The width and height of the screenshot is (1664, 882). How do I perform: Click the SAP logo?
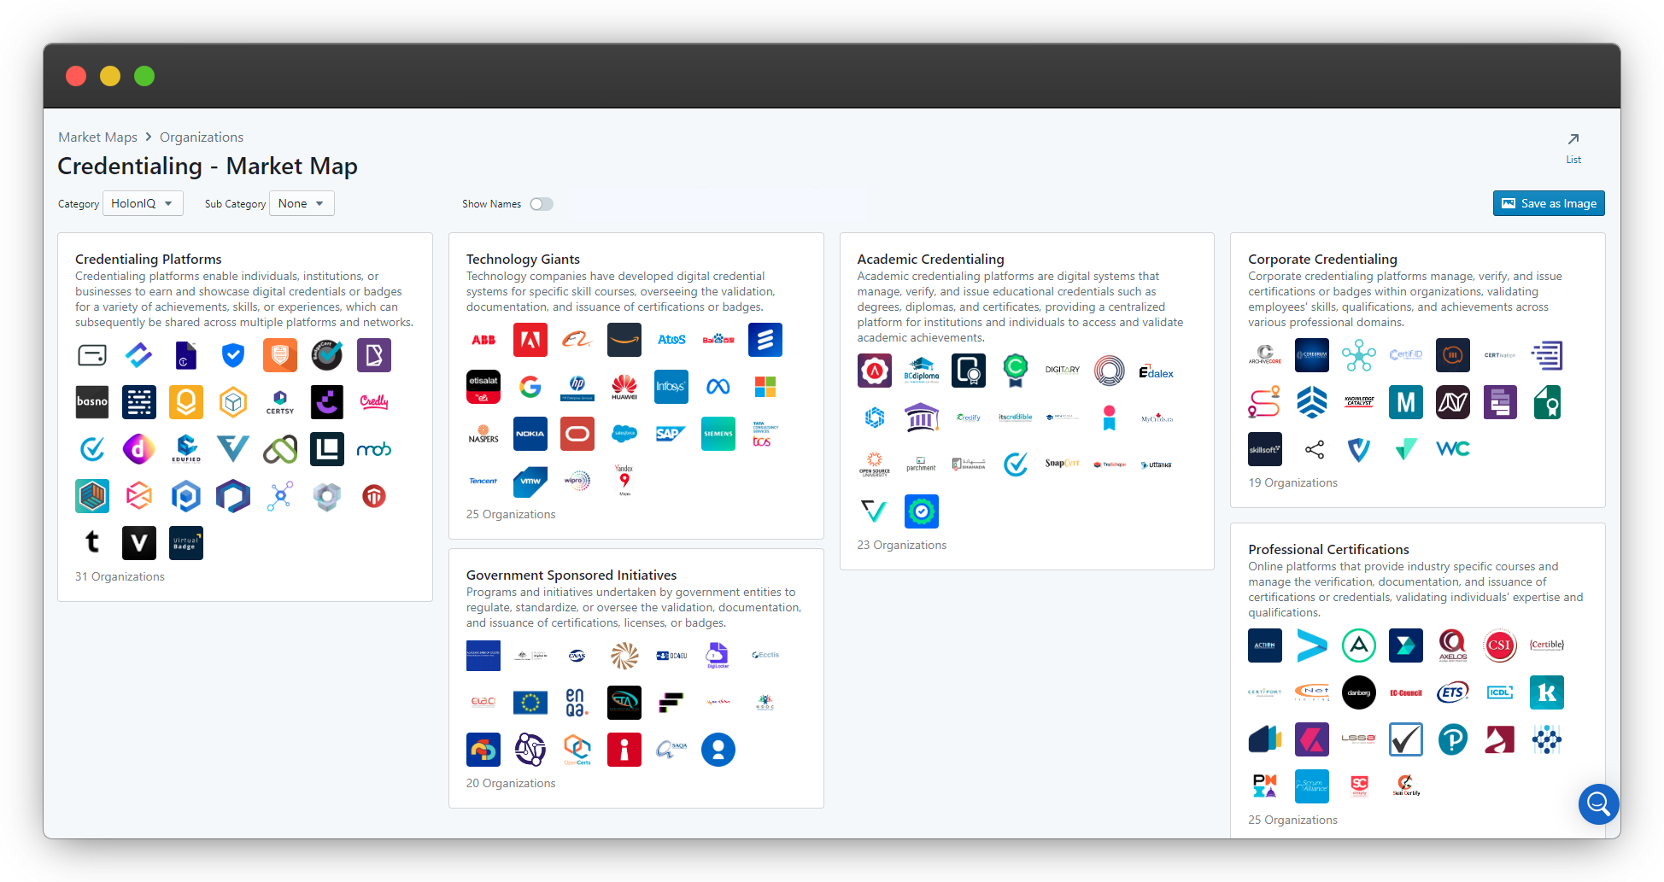coord(671,434)
